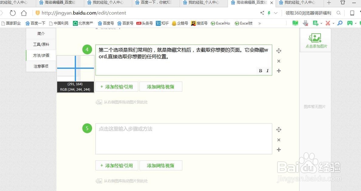Add a step after step 4 with plus
This screenshot has height=191, width=361.
pyautogui.click(x=279, y=71)
